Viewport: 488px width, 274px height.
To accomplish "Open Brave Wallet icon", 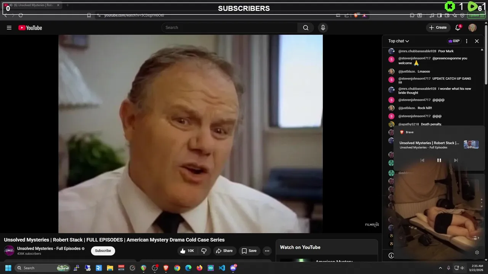I will pos(447,15).
